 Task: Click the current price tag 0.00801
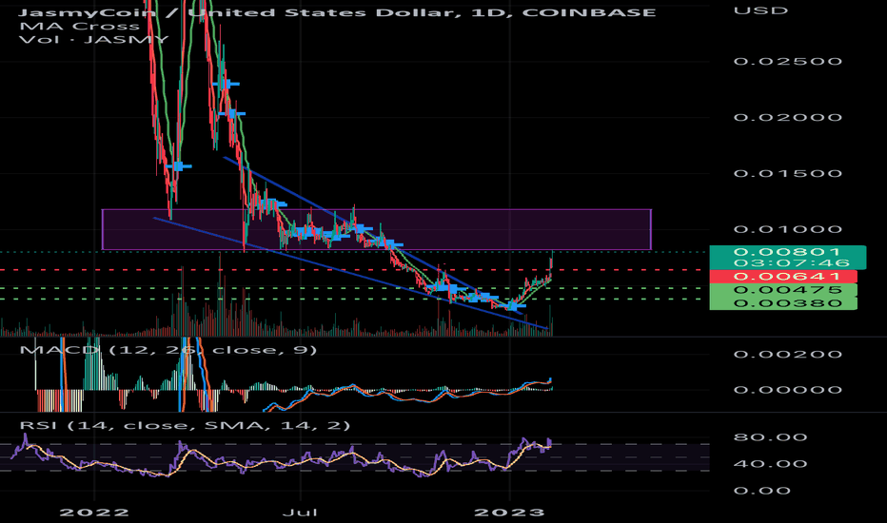click(787, 252)
